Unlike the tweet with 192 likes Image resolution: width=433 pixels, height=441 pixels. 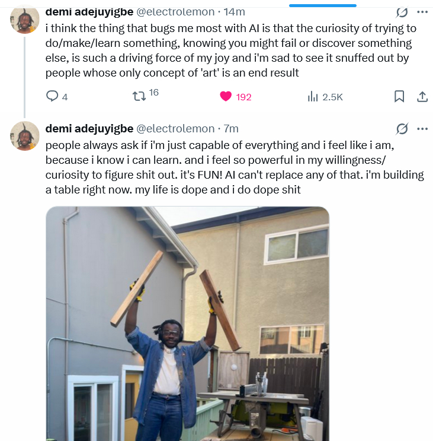(x=226, y=96)
